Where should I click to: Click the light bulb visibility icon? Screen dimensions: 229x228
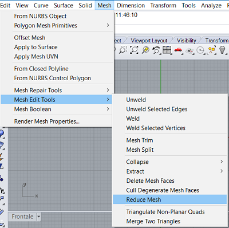(x=222, y=50)
